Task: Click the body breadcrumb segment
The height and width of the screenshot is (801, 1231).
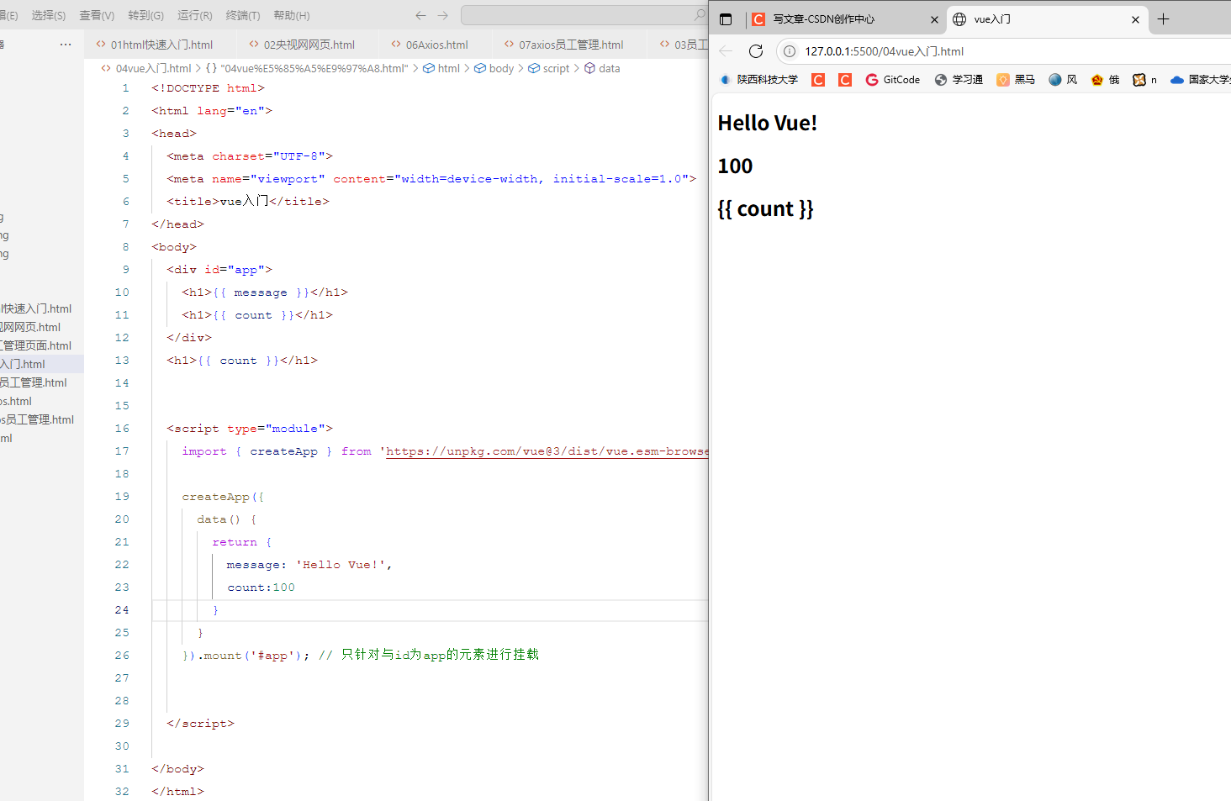Action: [494, 69]
